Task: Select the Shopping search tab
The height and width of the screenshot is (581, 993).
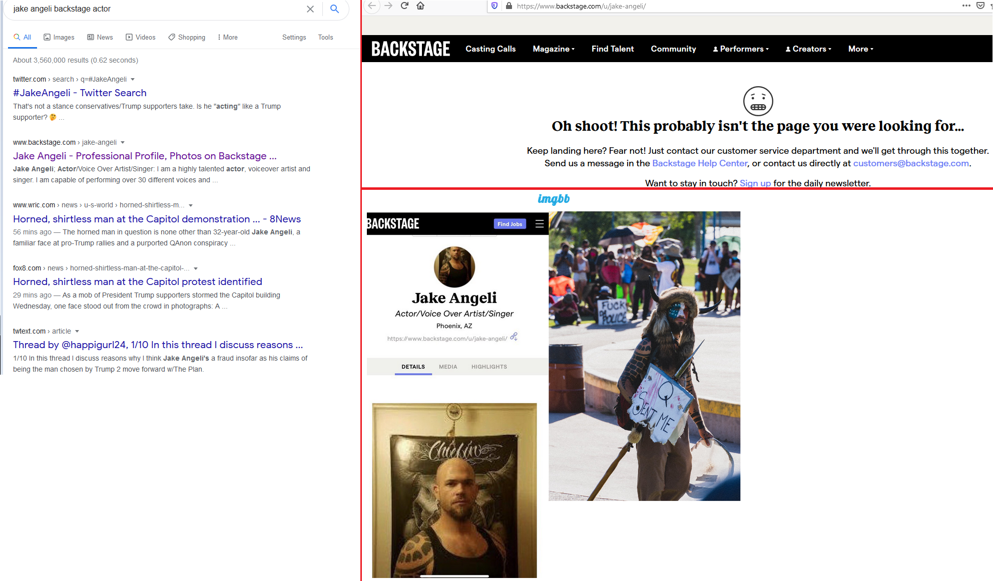Action: (187, 37)
